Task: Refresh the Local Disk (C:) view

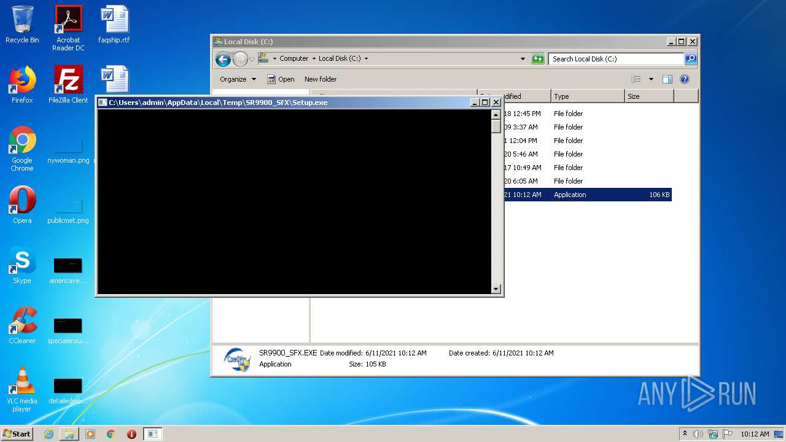Action: (538, 59)
